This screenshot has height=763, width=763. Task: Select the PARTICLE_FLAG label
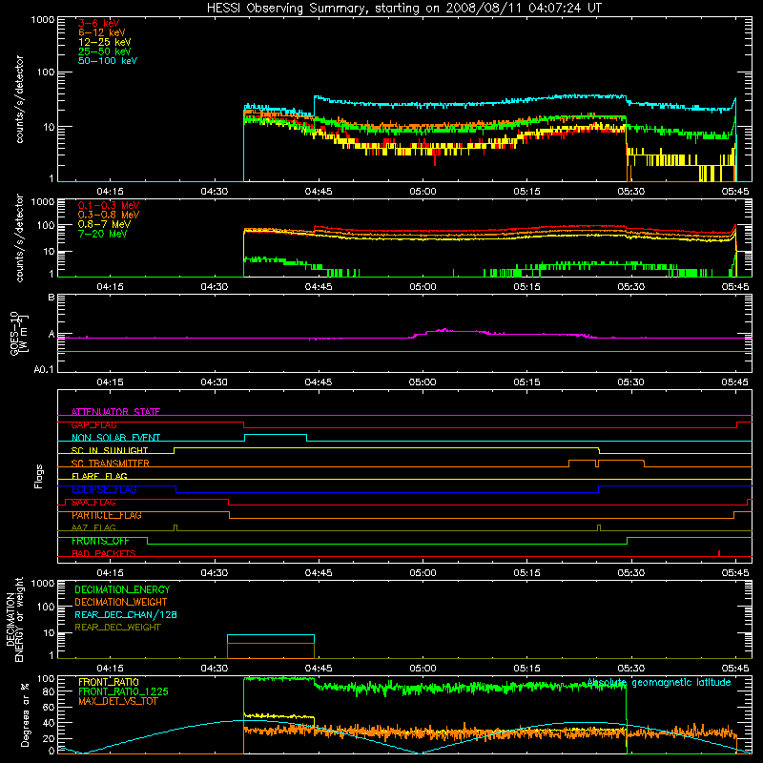coord(107,515)
